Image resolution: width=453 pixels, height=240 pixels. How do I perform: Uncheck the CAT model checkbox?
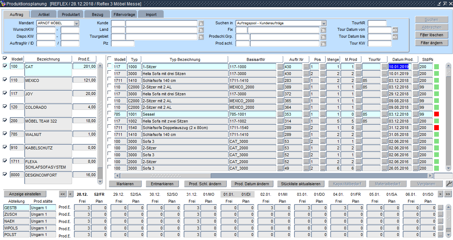pyautogui.click(x=5, y=66)
